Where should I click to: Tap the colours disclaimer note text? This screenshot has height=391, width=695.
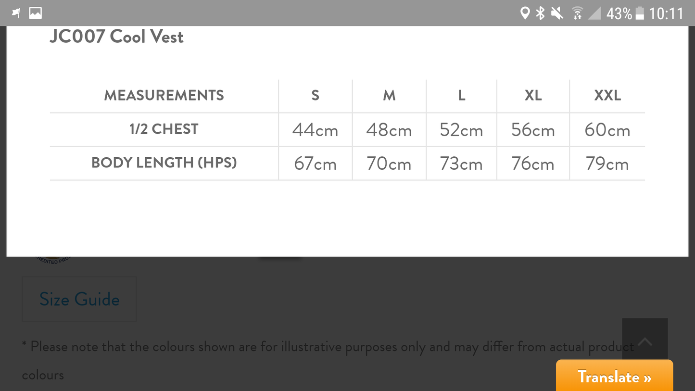pos(327,347)
